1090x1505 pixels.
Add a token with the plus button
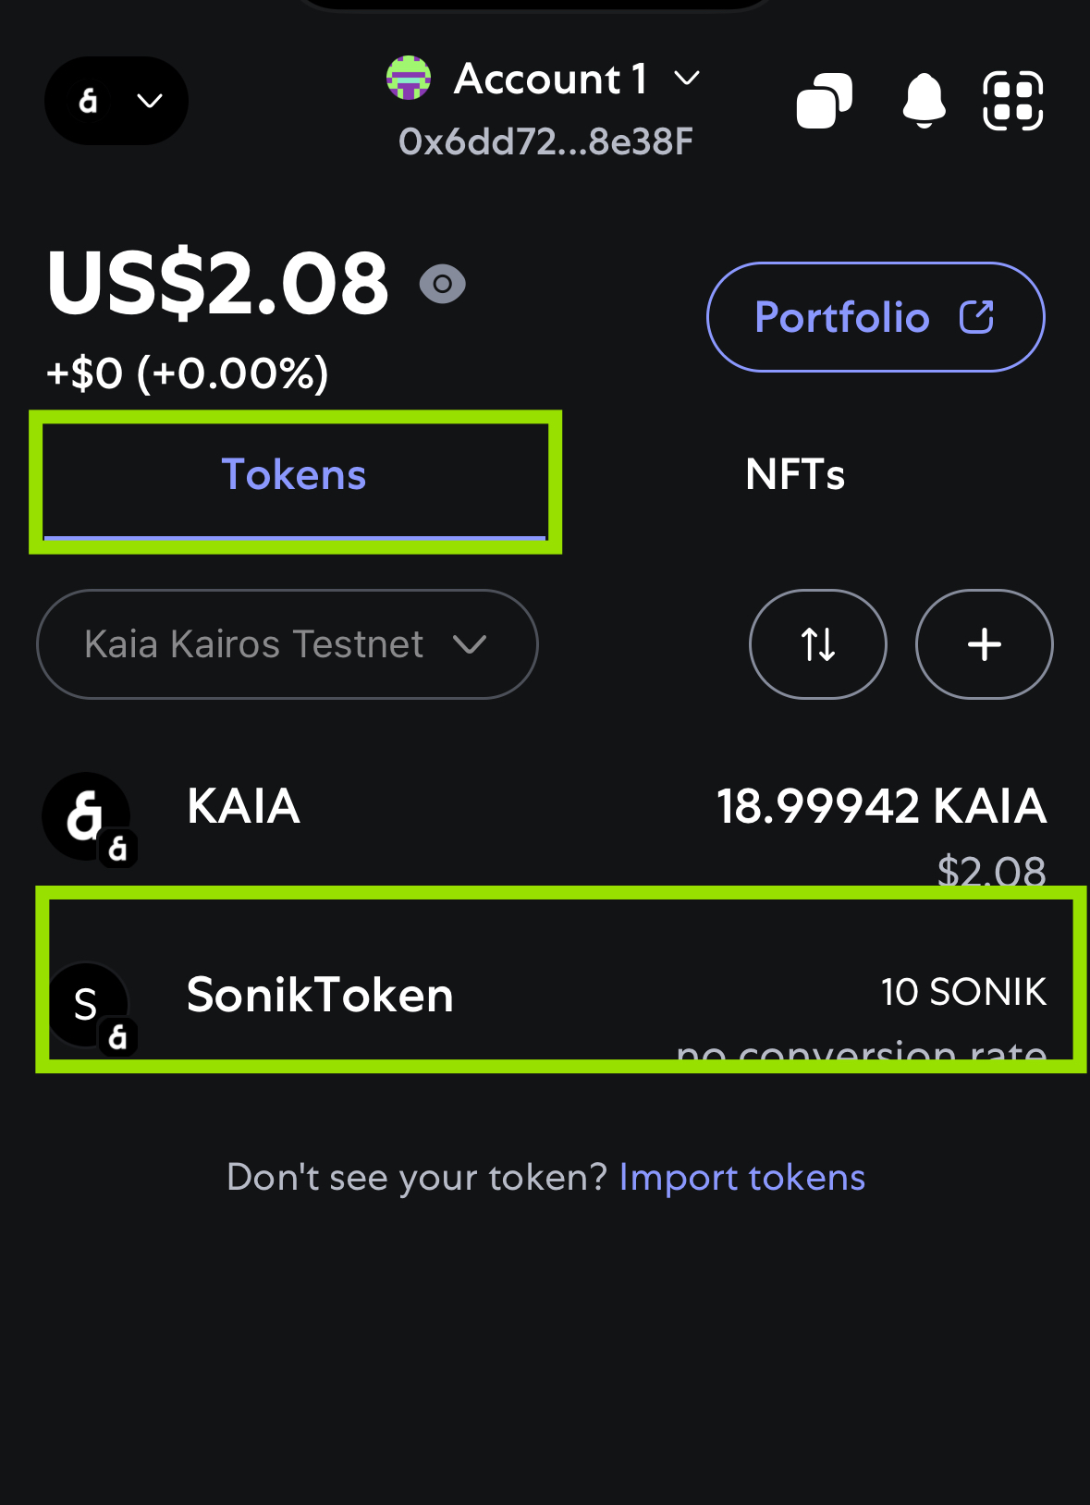[x=985, y=644]
